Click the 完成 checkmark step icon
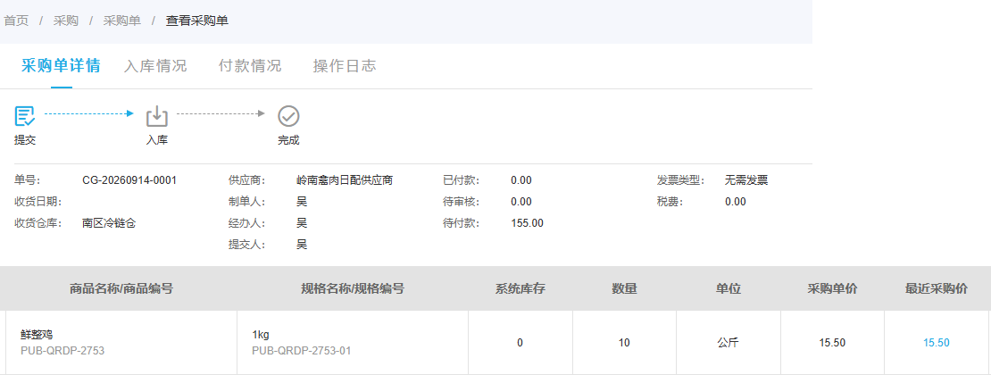This screenshot has width=991, height=375. click(x=289, y=116)
